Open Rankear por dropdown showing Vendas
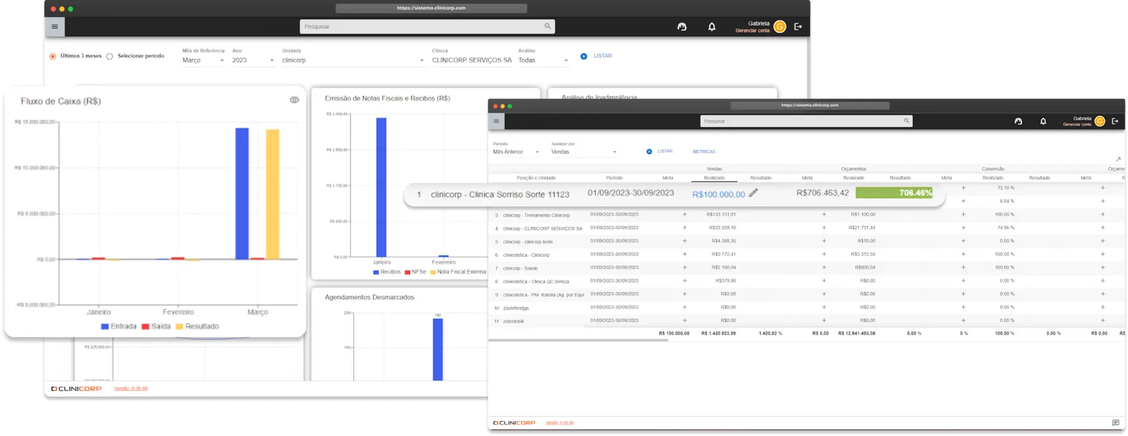This screenshot has height=436, width=1128. click(x=584, y=152)
